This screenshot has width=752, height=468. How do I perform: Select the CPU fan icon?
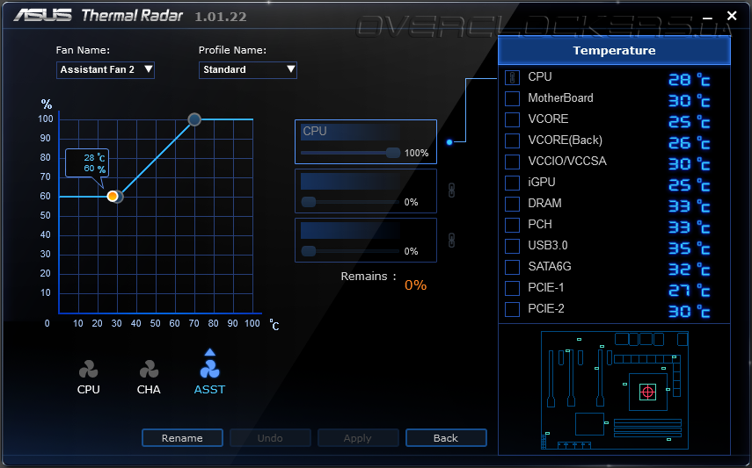coord(88,370)
